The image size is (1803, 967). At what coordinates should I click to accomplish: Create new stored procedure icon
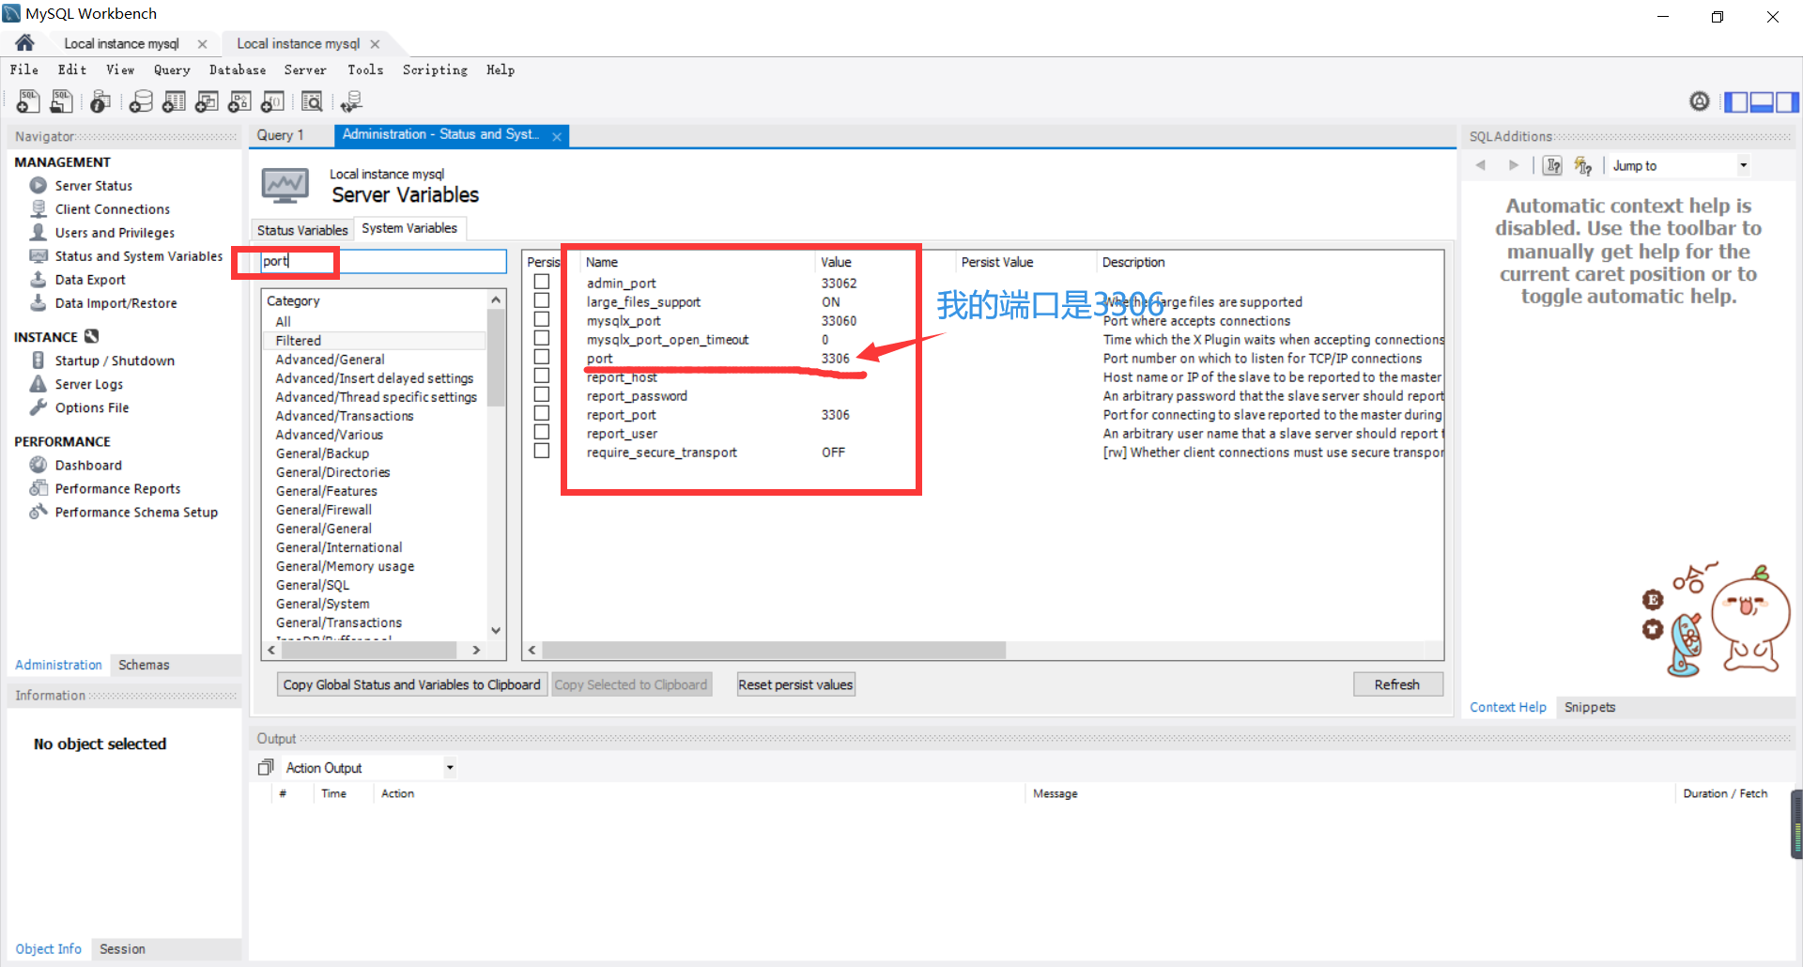[239, 101]
